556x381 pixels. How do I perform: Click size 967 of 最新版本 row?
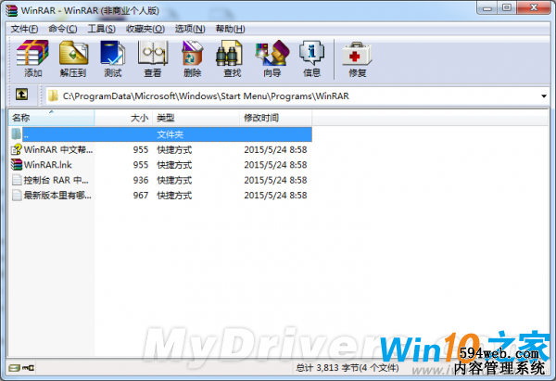(141, 196)
